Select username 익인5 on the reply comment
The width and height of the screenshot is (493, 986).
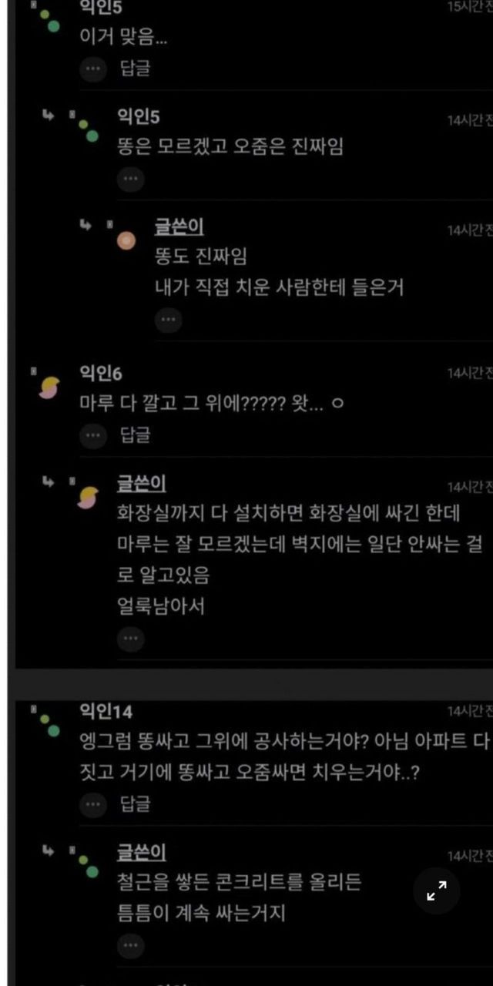point(138,117)
